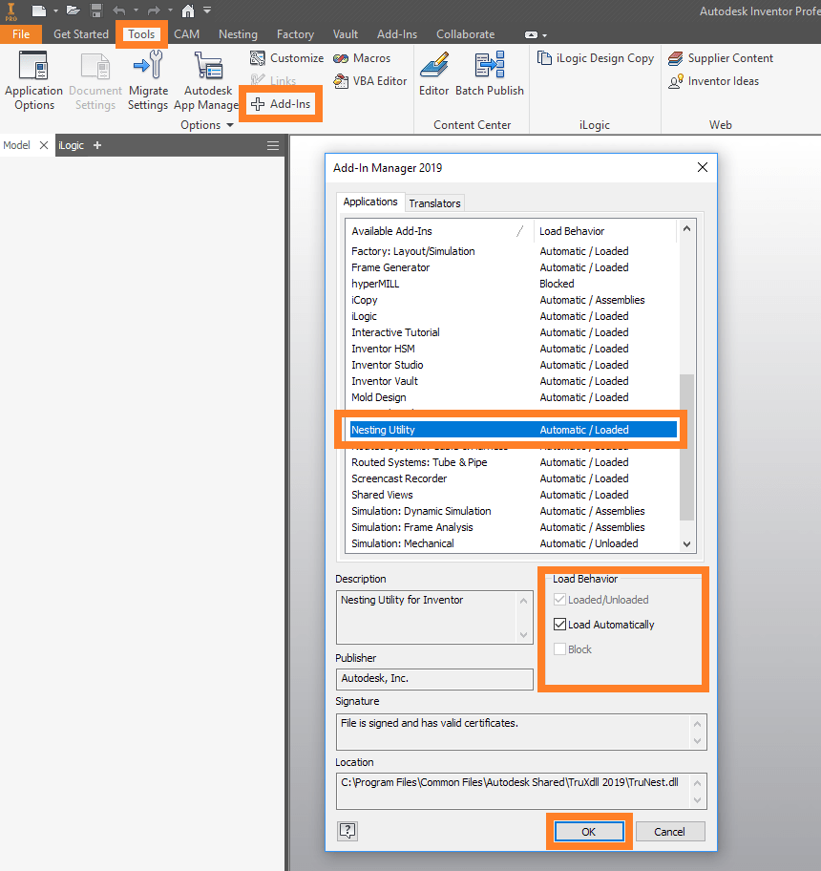Open Macros dialog
Screen dimensions: 821x871
[x=362, y=58]
